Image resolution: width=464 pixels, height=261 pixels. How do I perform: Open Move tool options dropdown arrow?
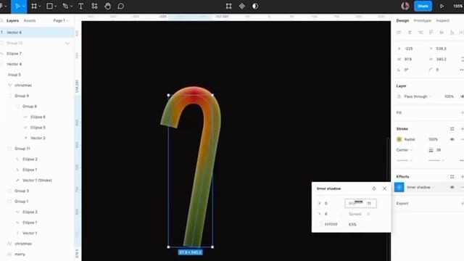24,7
